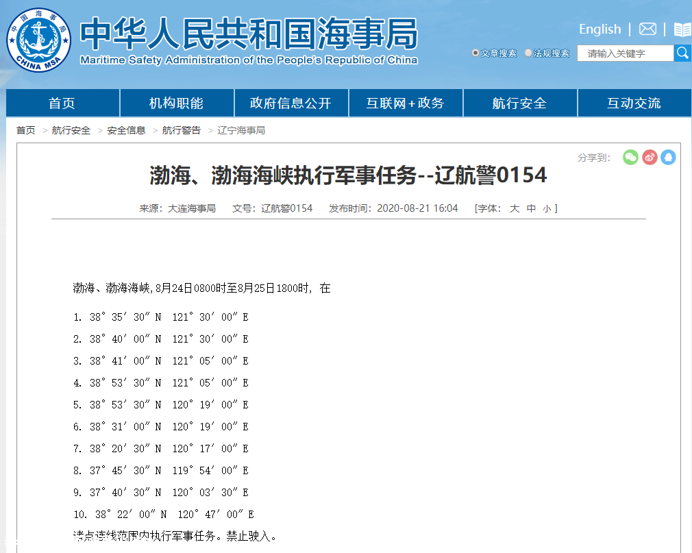The width and height of the screenshot is (692, 553).
Task: Open the 政府信息公开 navigation menu
Action: coord(291,103)
